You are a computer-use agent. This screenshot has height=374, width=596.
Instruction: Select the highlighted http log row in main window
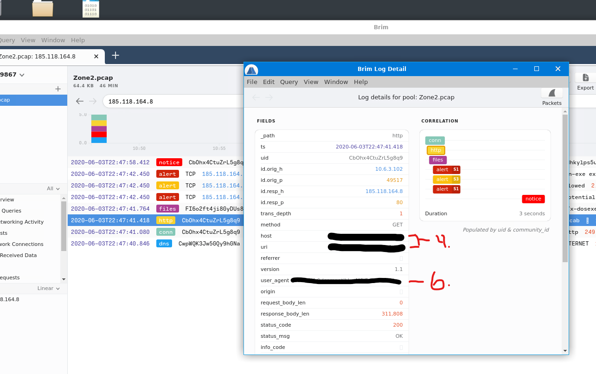[156, 220]
